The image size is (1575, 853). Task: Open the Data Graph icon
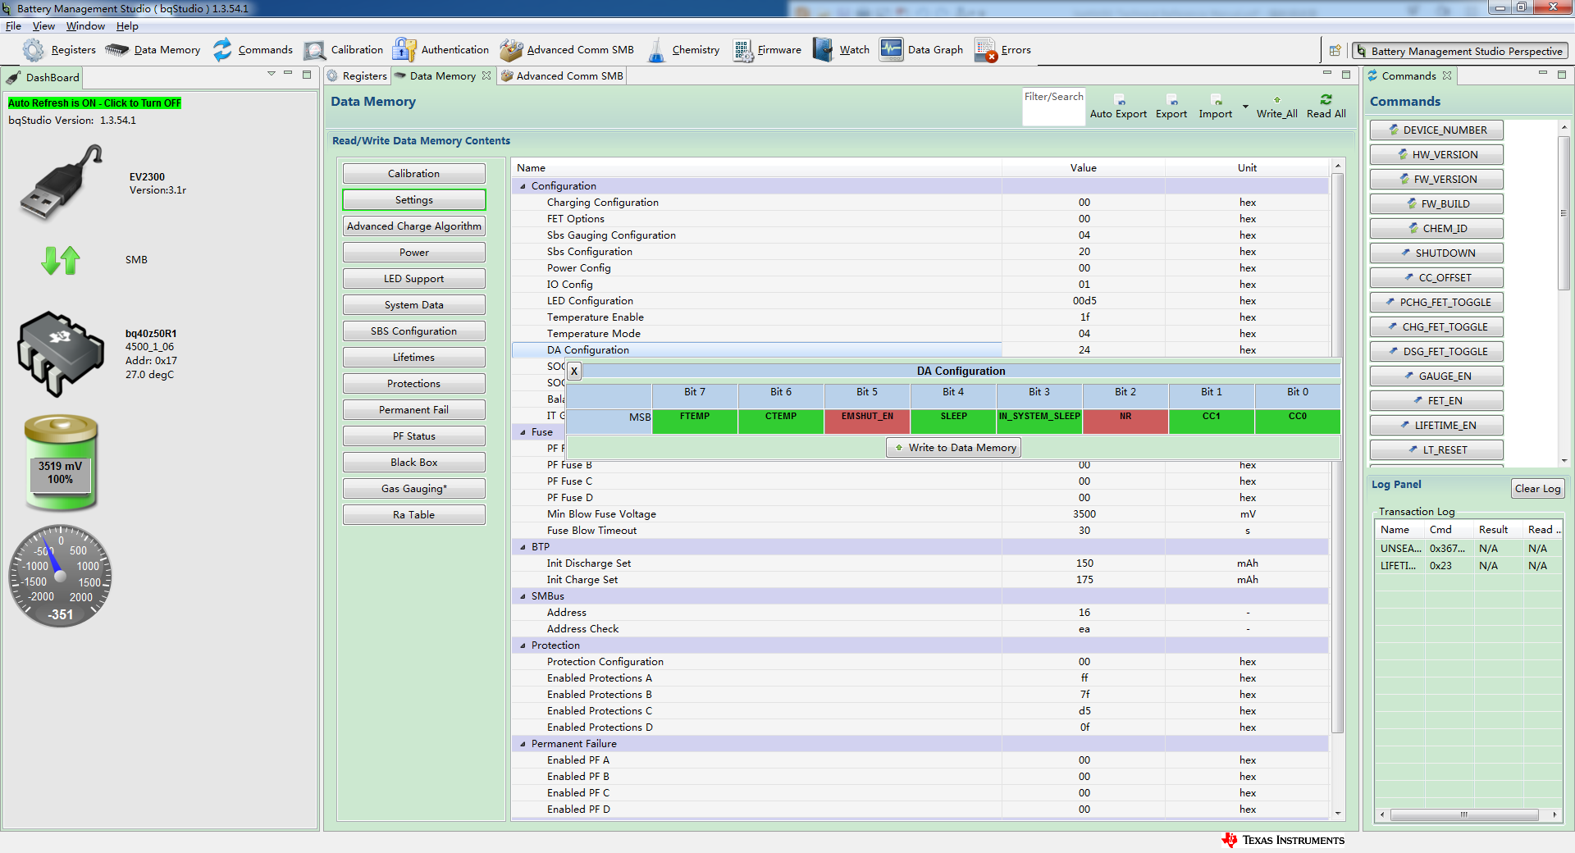tap(891, 50)
